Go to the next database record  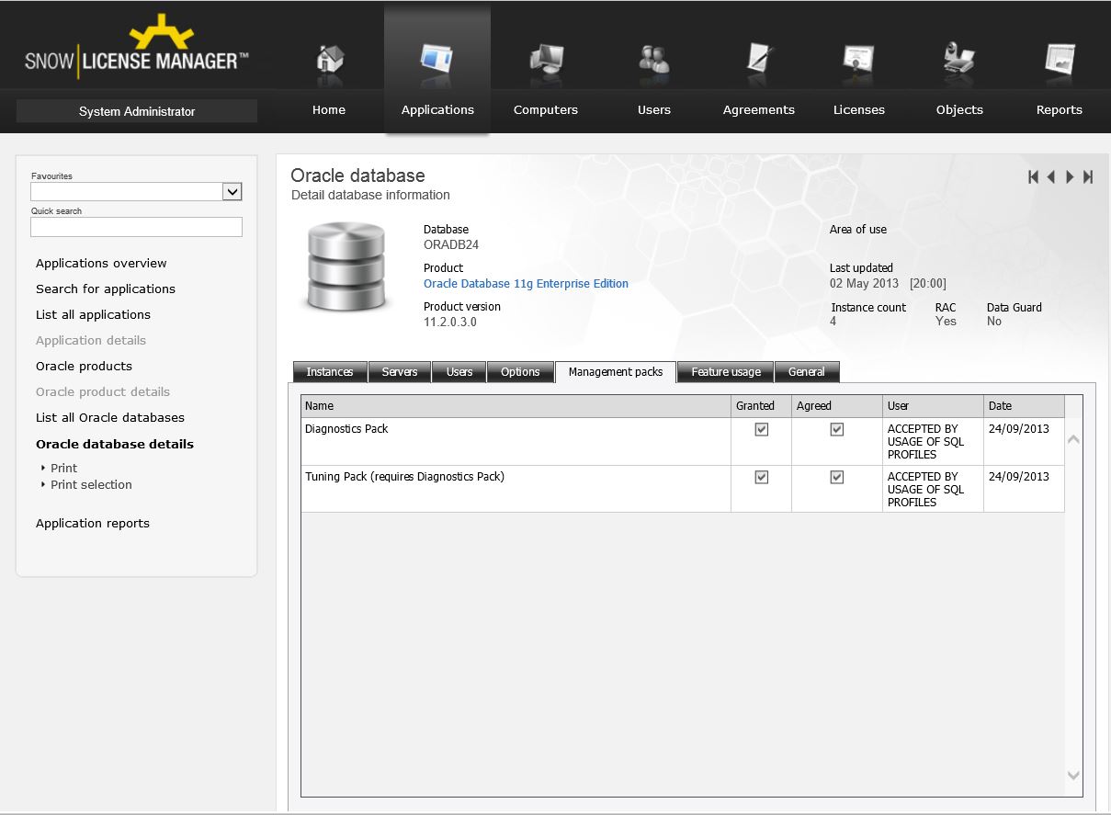point(1070,177)
